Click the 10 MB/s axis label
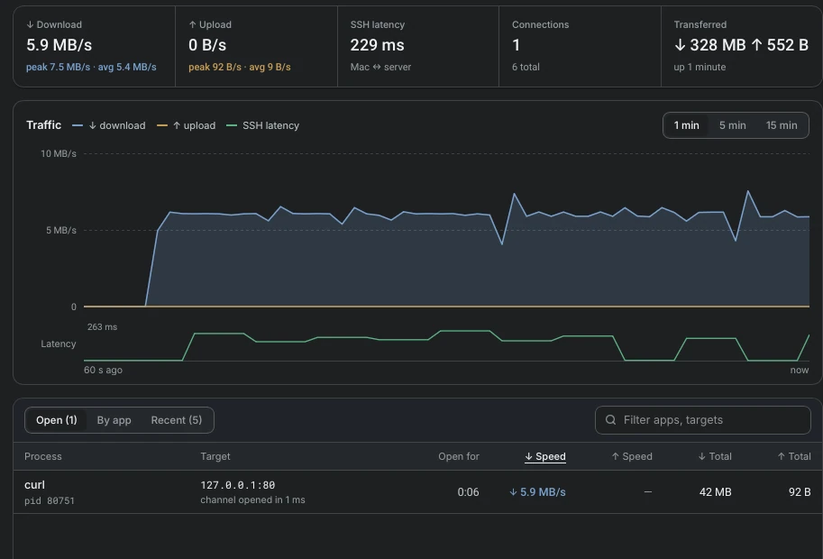Screen dimensions: 823x559 [59, 154]
